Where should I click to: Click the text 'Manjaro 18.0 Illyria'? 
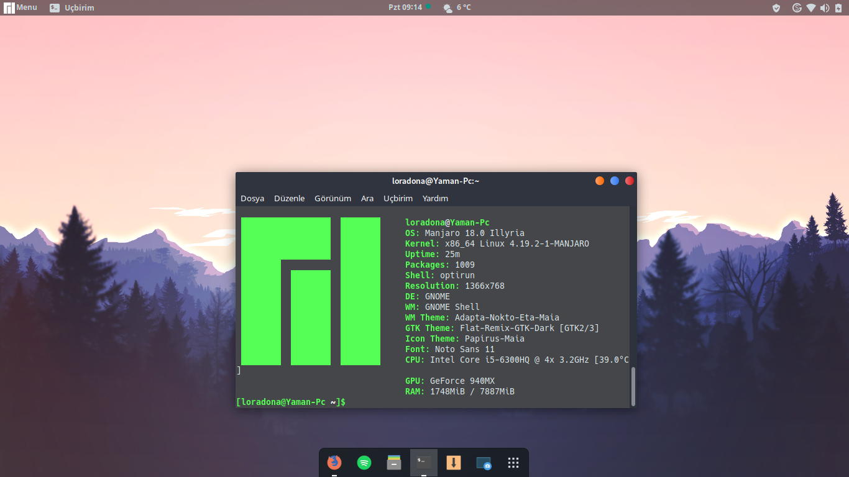click(475, 233)
